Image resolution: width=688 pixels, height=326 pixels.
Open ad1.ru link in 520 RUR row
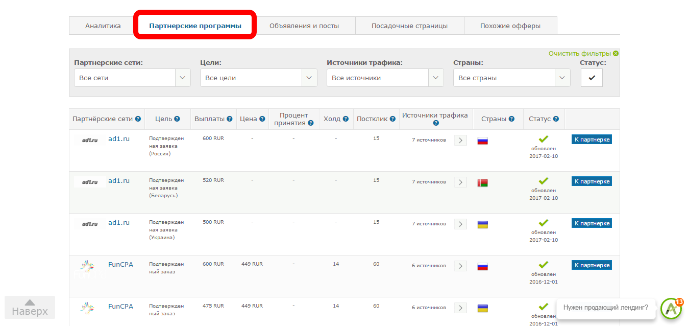tap(119, 180)
